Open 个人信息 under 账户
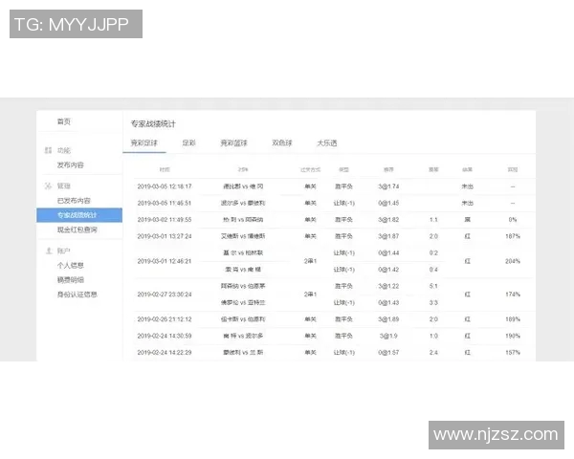The height and width of the screenshot is (459, 574). tap(70, 265)
